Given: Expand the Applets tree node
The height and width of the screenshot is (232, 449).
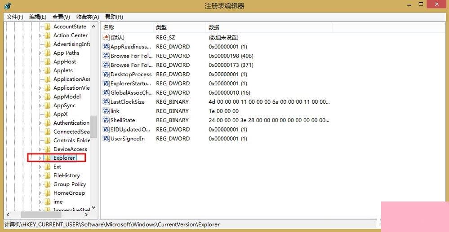Looking at the screenshot, I should coord(40,70).
